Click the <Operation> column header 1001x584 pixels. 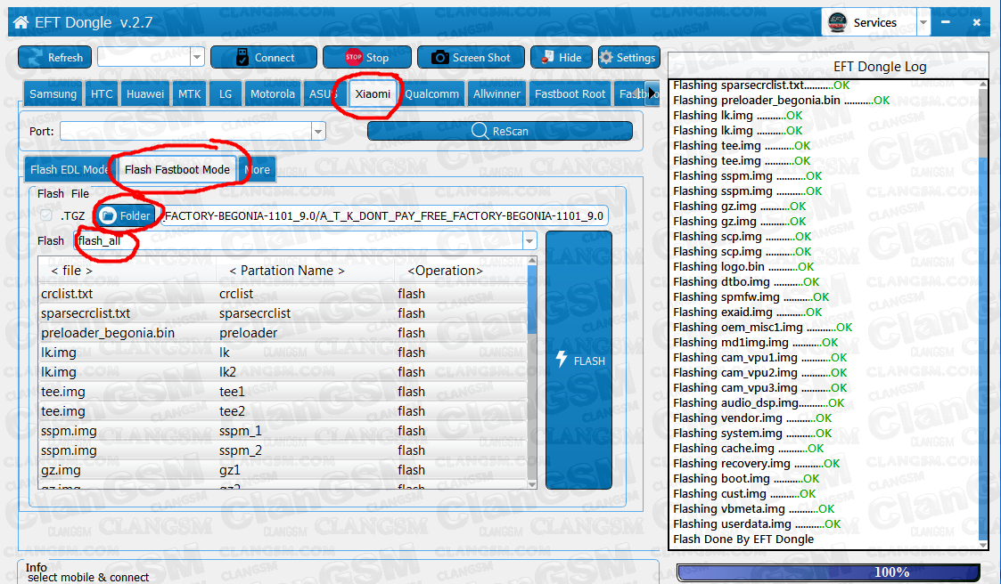(445, 271)
